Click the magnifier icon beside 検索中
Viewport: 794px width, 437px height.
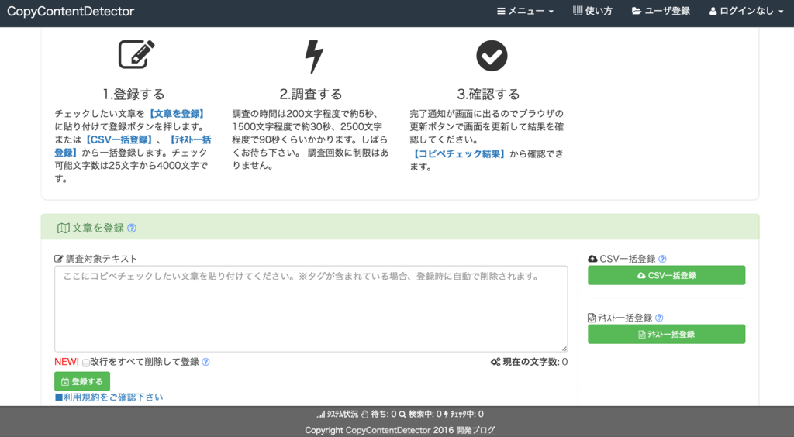402,415
